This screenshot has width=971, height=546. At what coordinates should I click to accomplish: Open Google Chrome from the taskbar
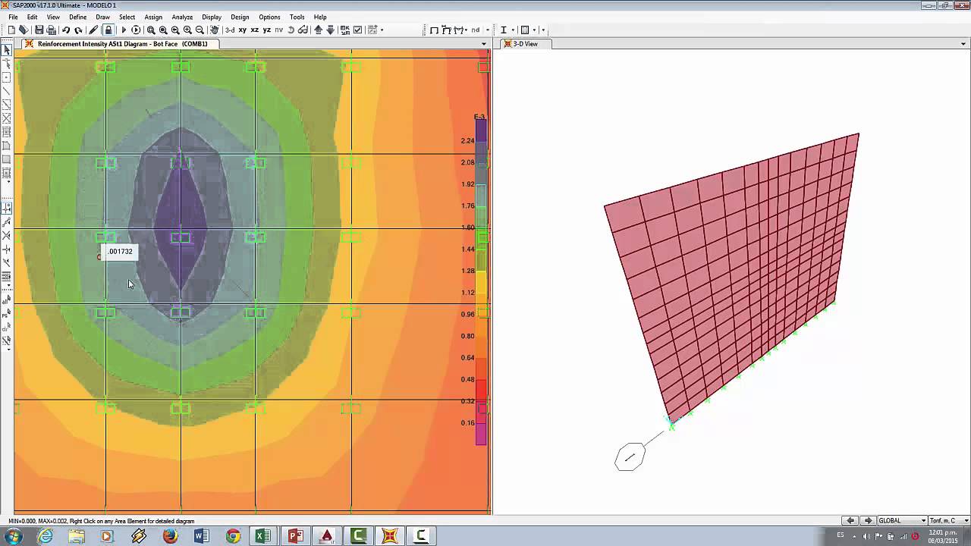(x=232, y=536)
